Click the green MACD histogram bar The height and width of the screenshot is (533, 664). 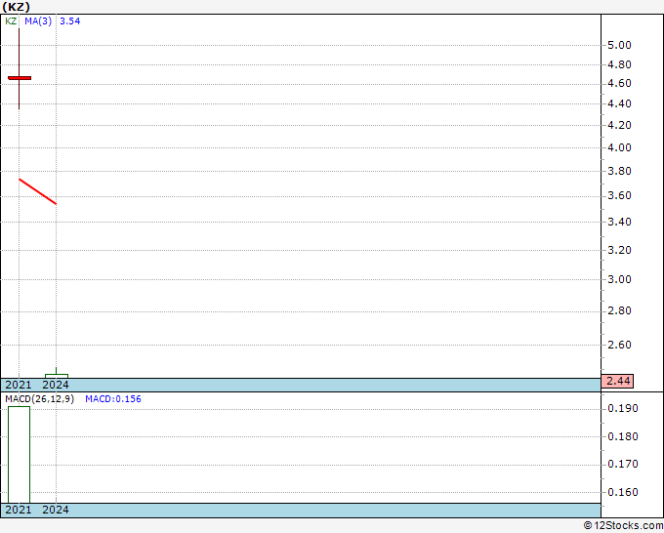20,455
